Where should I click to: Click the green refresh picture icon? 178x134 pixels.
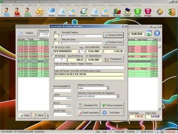[x=149, y=33]
